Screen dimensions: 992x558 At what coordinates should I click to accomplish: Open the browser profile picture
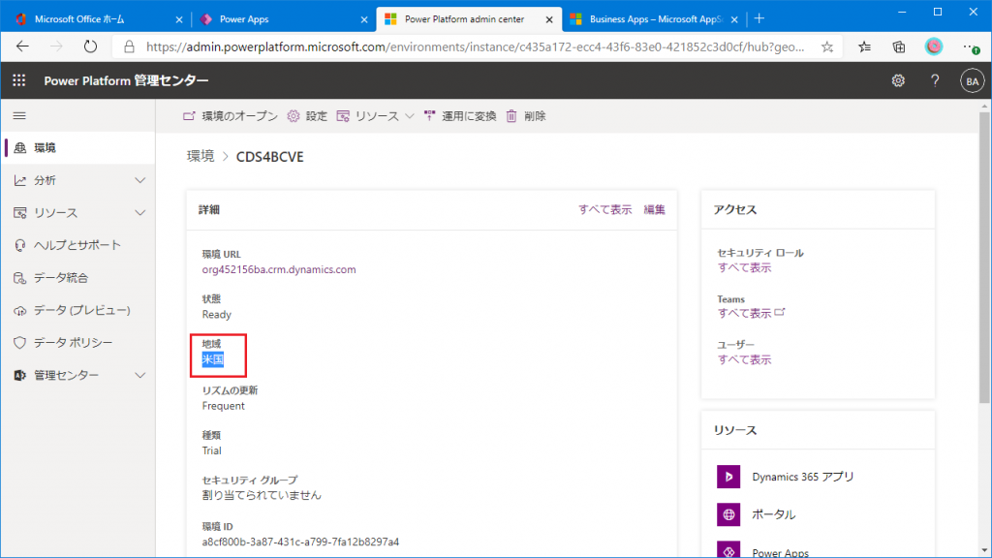tap(933, 46)
